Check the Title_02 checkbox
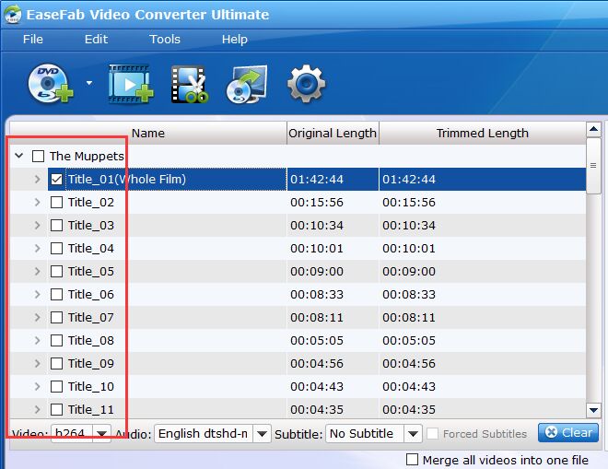This screenshot has height=469, width=608. pyautogui.click(x=56, y=202)
